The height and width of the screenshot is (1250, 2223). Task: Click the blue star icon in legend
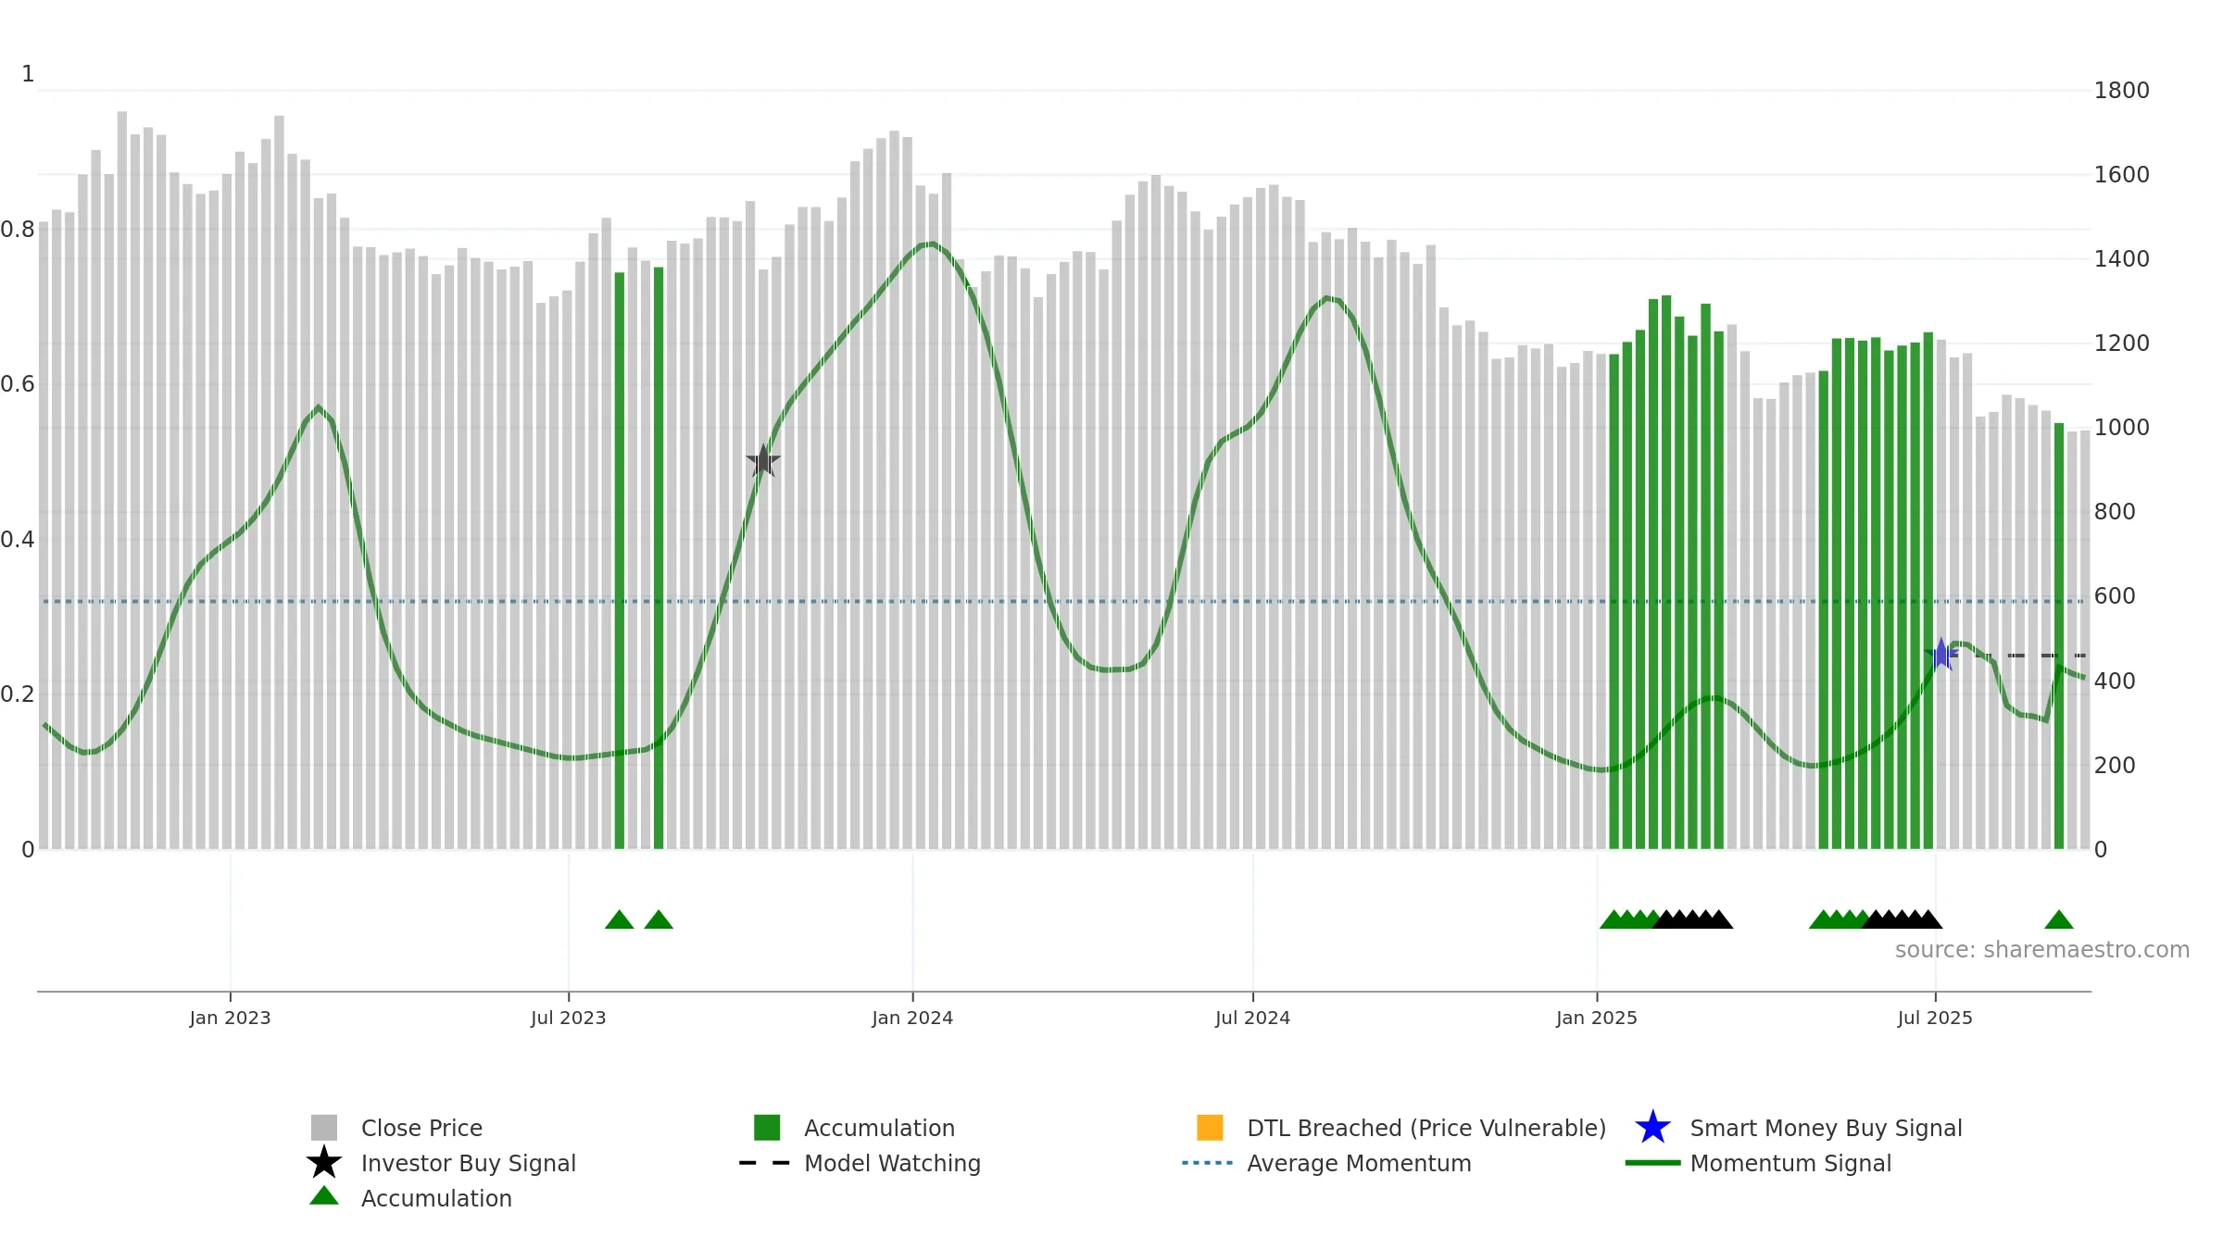[x=1652, y=1128]
